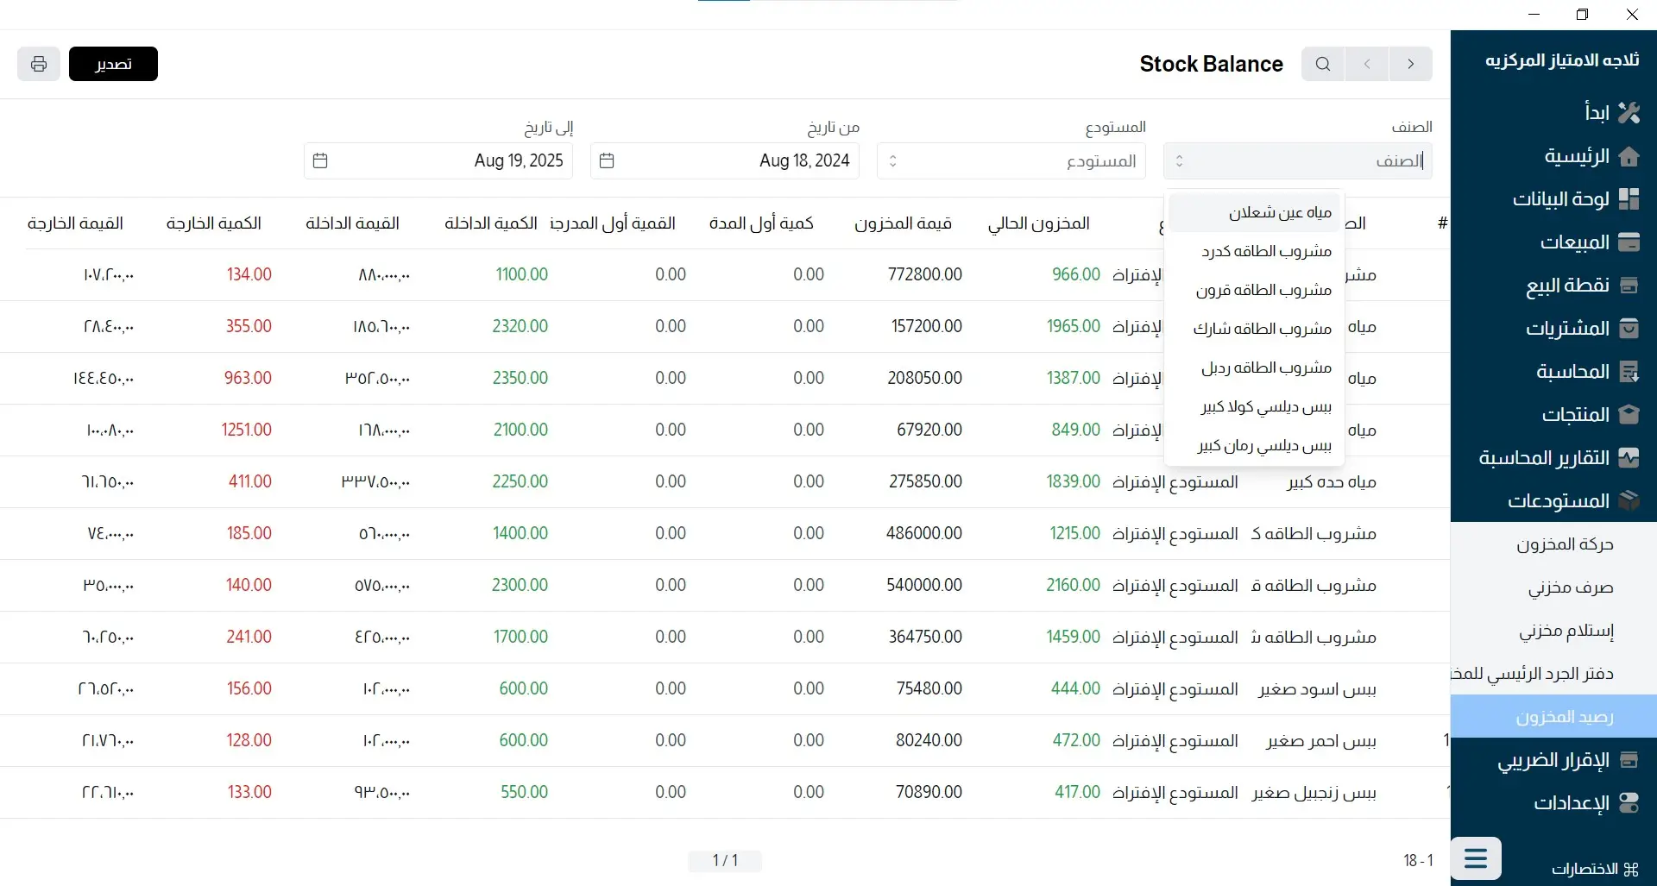Click the tools icon beside ابدأ
The width and height of the screenshot is (1657, 886).
[x=1629, y=112]
